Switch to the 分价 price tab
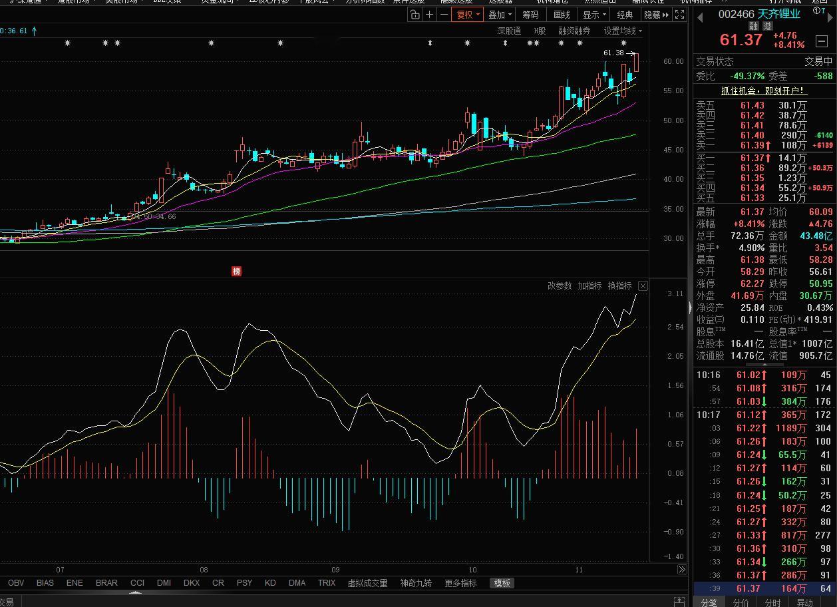 click(x=741, y=602)
